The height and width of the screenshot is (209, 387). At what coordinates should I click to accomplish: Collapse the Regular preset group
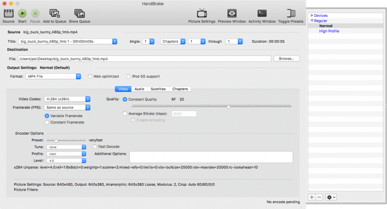click(x=312, y=21)
